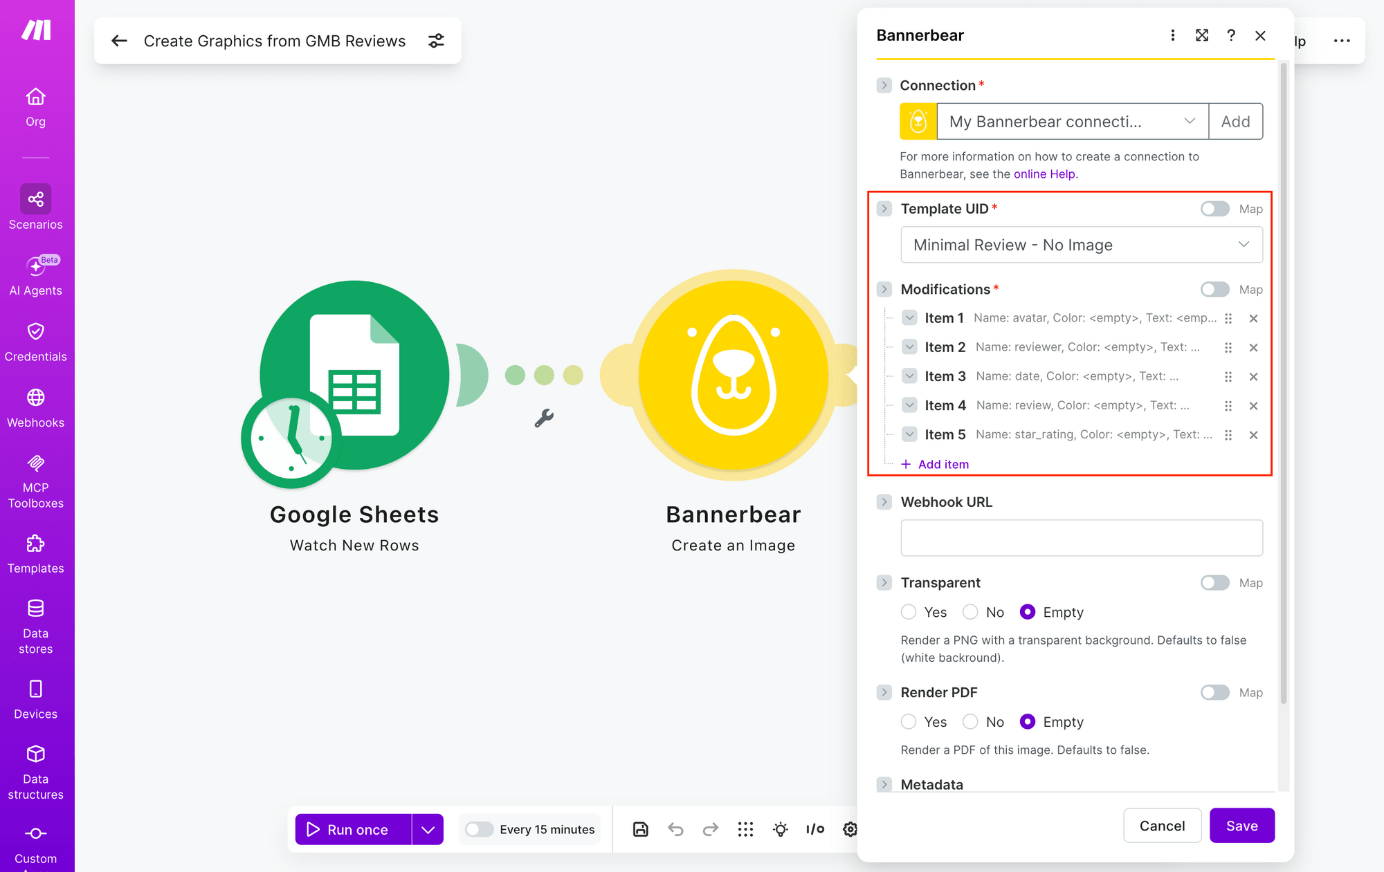The width and height of the screenshot is (1384, 872).
Task: Remove Item 3 date modification
Action: [1253, 377]
